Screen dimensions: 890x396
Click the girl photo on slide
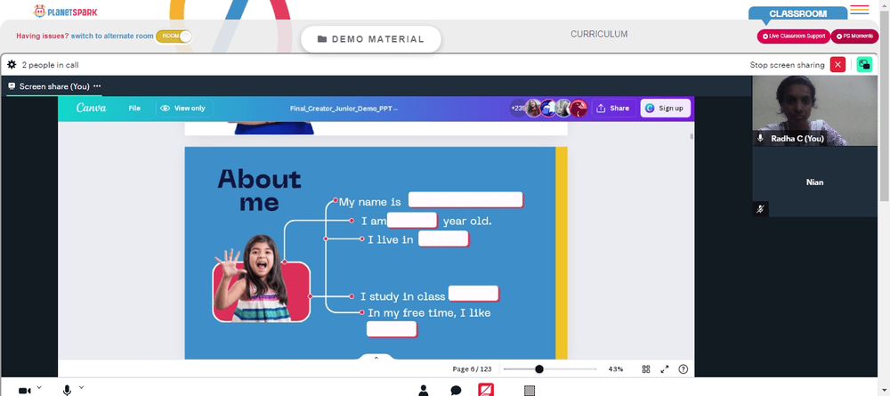(261, 279)
